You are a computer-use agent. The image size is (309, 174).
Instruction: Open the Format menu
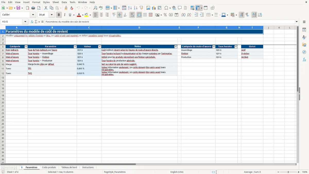pos(36,2)
